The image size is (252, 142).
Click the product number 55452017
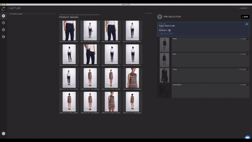pos(163,30)
